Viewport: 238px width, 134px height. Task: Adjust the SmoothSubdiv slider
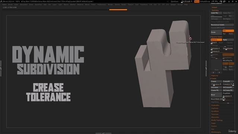pos(228,49)
